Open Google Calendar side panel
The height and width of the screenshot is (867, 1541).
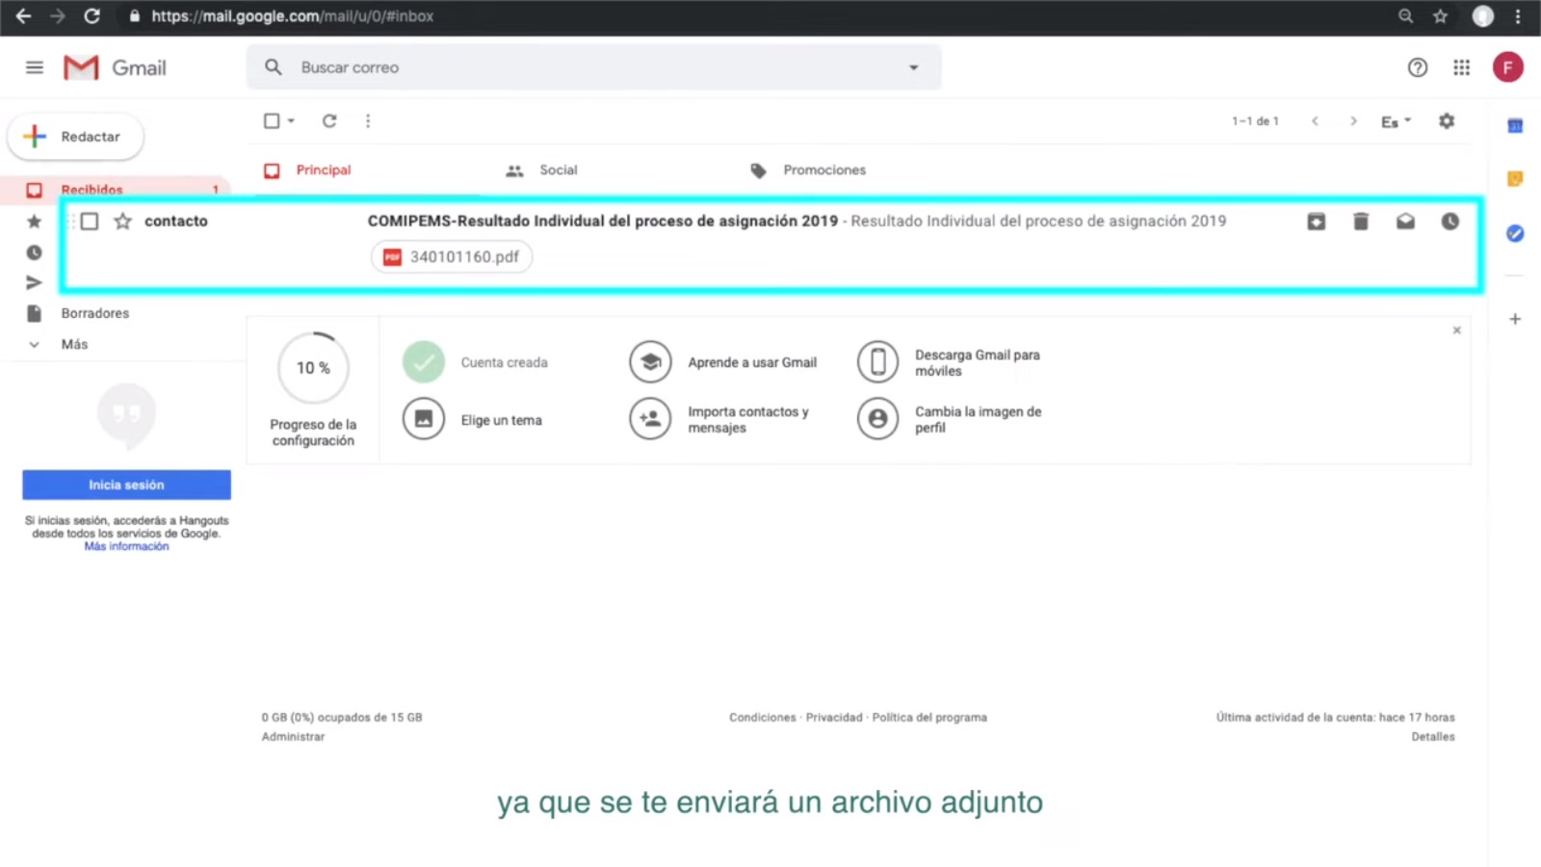[1515, 125]
